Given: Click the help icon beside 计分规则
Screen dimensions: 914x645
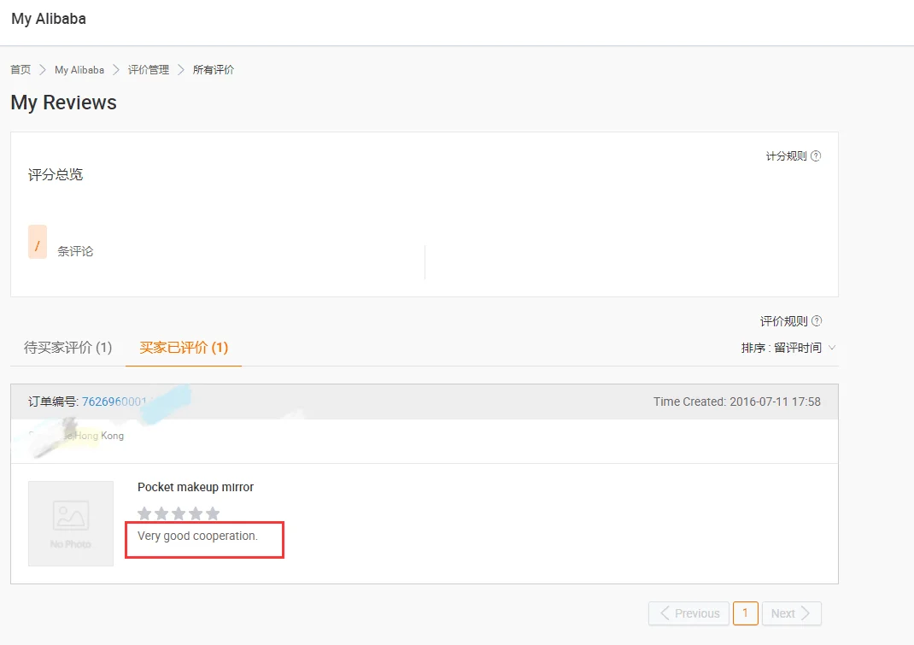Looking at the screenshot, I should [816, 156].
